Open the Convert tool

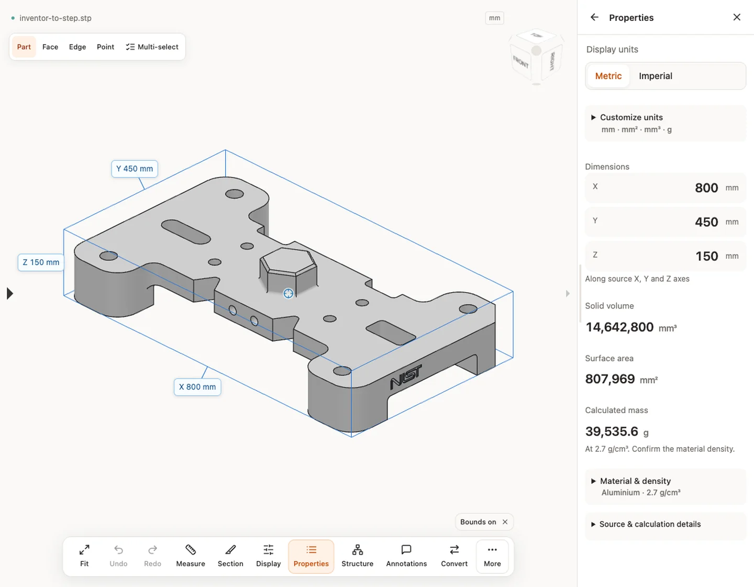click(454, 556)
